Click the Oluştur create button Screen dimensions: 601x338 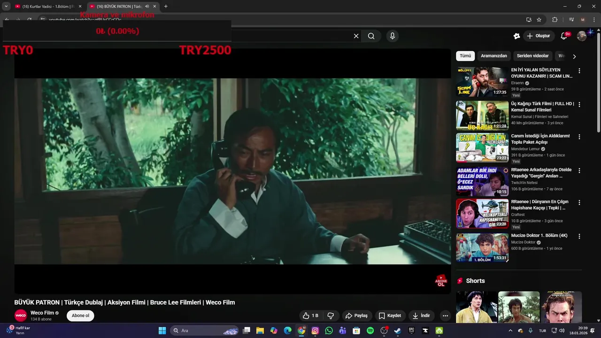pos(538,36)
